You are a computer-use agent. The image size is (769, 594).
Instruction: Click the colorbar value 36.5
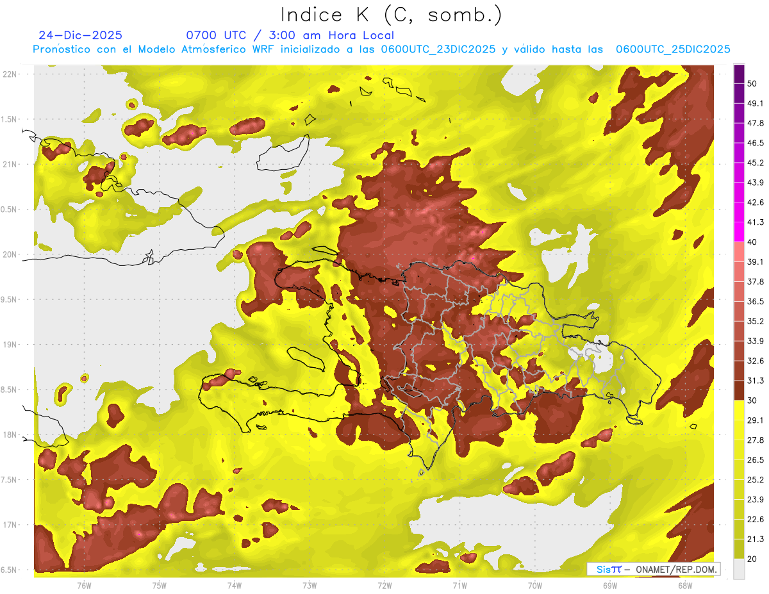click(755, 301)
